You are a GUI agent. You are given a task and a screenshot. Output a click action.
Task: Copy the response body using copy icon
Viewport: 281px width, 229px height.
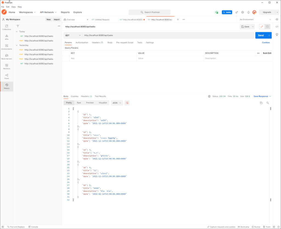[x=261, y=102]
